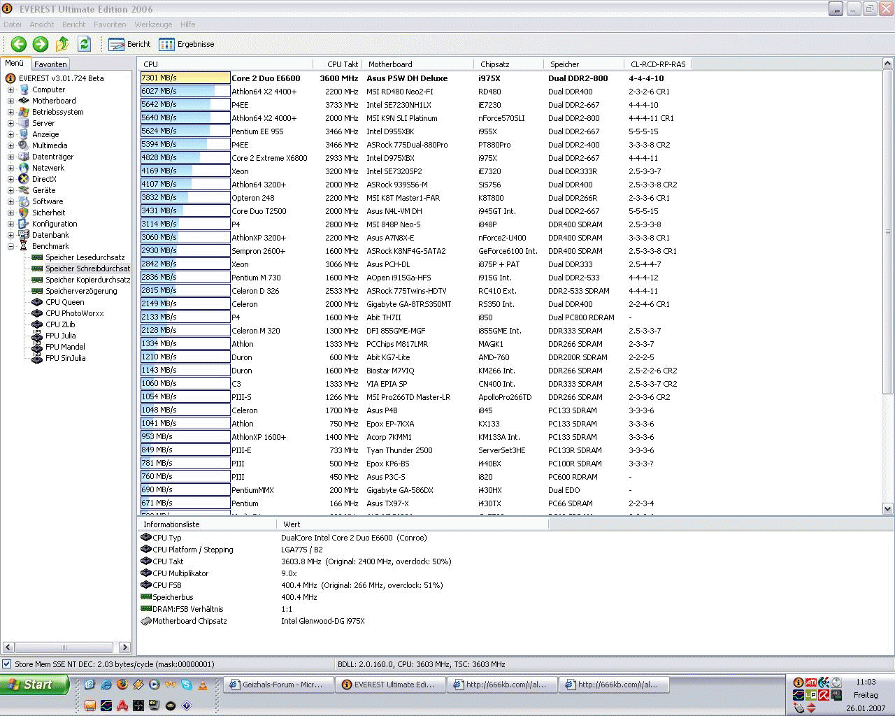Expand the Anzeige tree node
Screen dimensions: 895x716
pyautogui.click(x=10, y=134)
